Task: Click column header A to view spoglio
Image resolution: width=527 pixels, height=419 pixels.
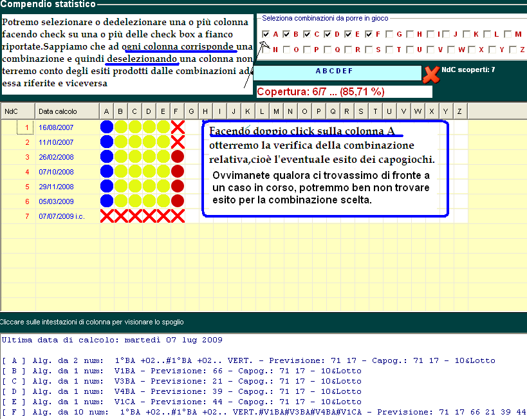Action: click(107, 111)
